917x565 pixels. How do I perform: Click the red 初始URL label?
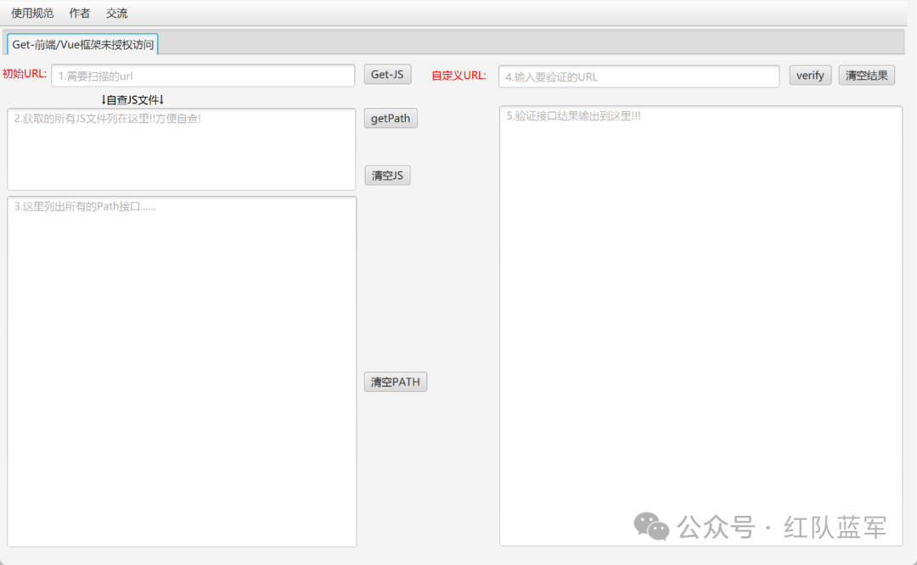point(25,74)
